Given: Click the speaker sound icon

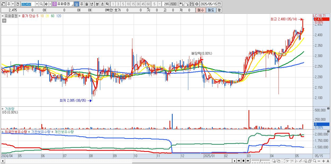Looking at the screenshot, I should tap(46, 4).
